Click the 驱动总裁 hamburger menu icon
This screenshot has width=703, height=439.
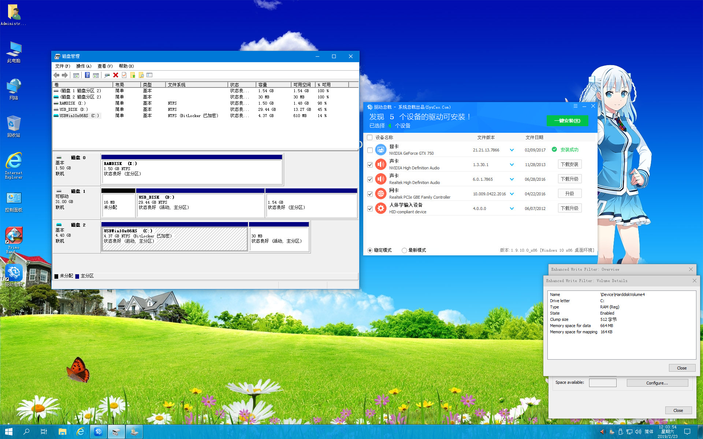click(x=576, y=106)
